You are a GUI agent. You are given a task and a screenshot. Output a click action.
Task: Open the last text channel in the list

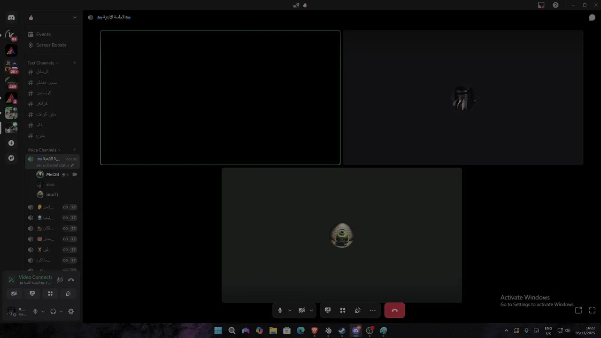[x=52, y=136]
